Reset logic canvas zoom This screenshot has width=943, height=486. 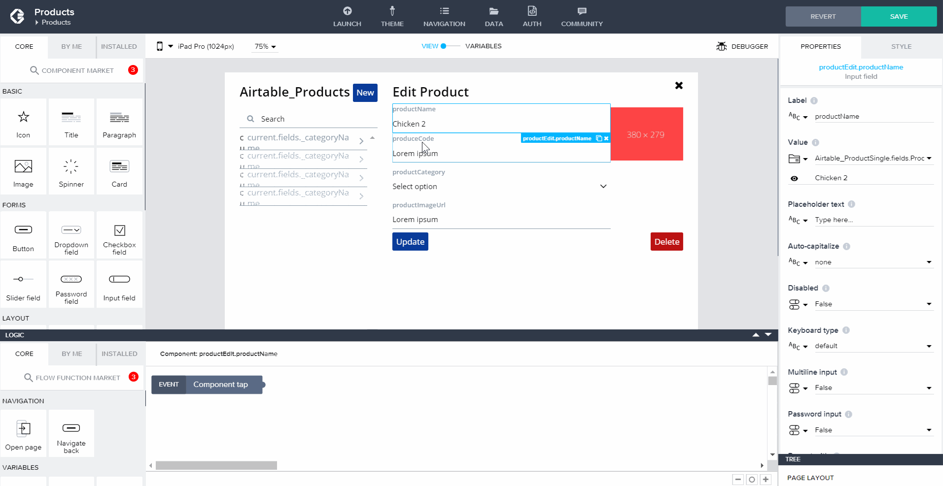click(752, 480)
